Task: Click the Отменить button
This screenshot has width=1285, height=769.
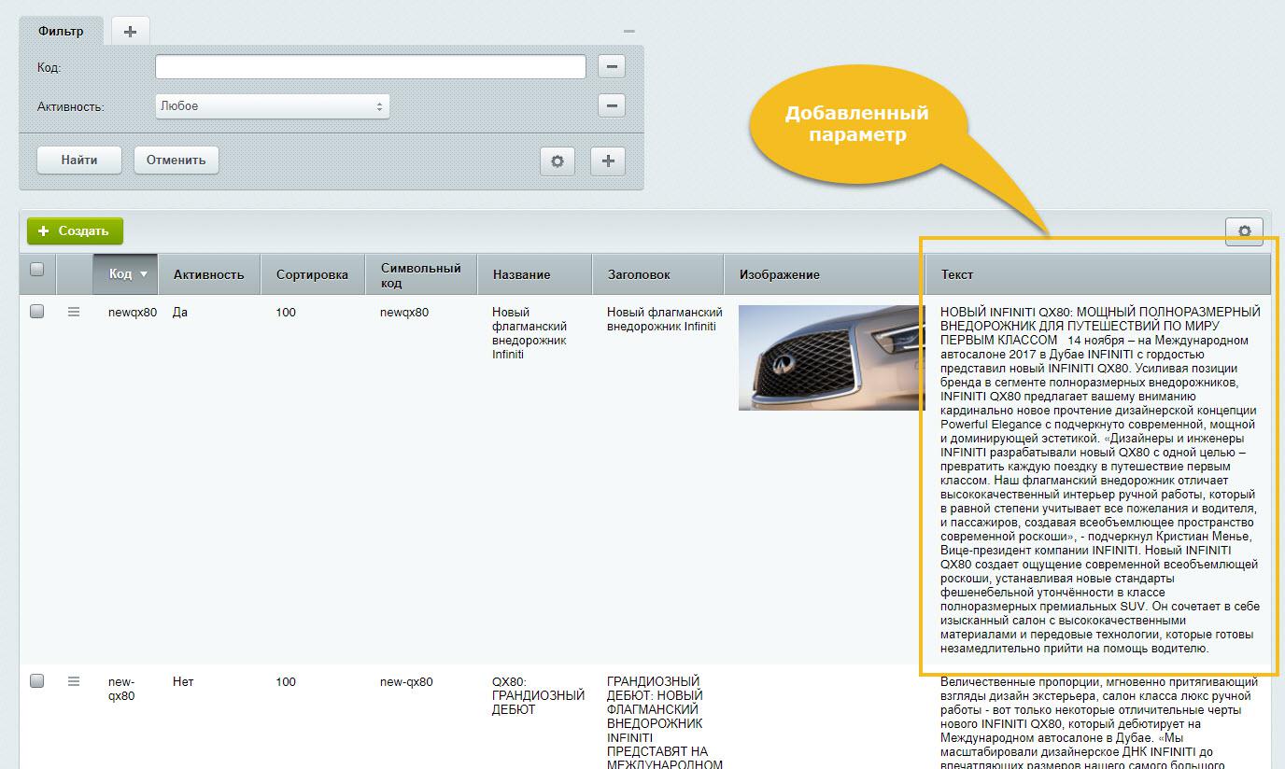Action: point(176,160)
